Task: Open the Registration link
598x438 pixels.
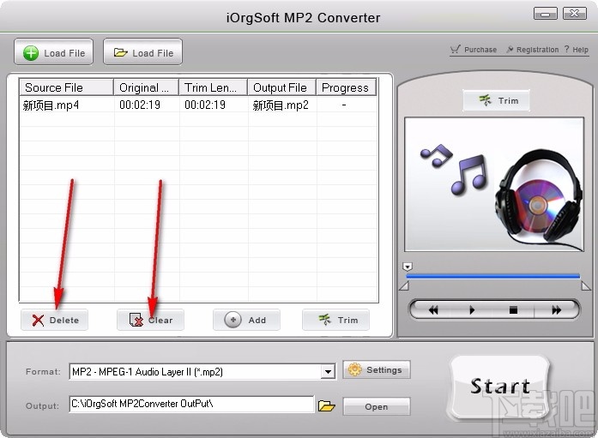Action: 533,50
